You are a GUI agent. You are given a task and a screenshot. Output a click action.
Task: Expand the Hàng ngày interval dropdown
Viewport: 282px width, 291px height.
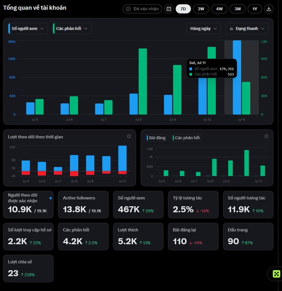pos(204,29)
